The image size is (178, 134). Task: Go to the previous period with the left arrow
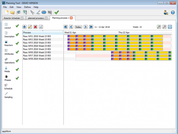[71, 27]
